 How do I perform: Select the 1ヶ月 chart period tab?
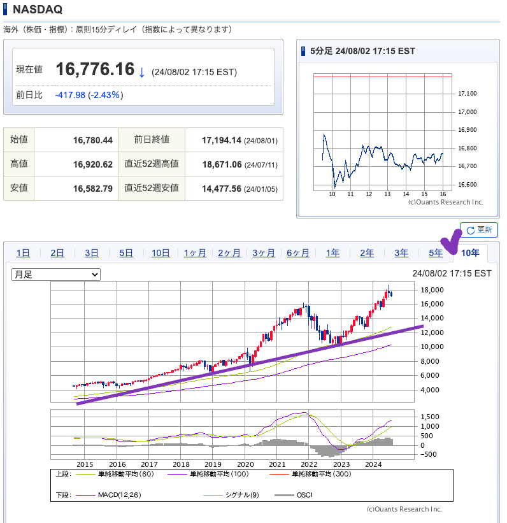coord(195,253)
